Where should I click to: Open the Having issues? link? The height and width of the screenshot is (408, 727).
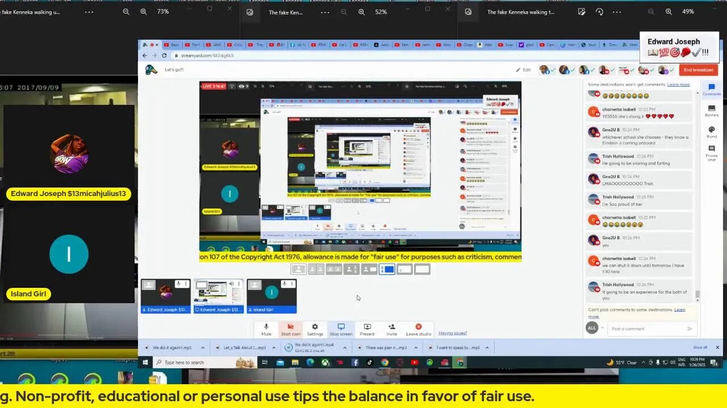[x=453, y=333]
